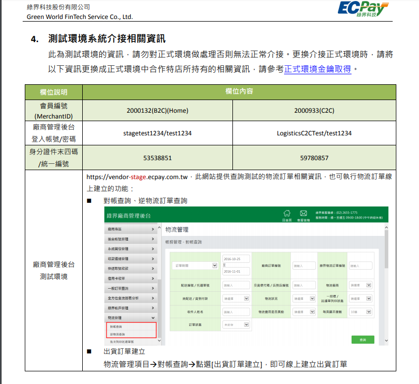The image size is (419, 384).
Task: Click the cell value 59780857
Action: tap(314, 158)
